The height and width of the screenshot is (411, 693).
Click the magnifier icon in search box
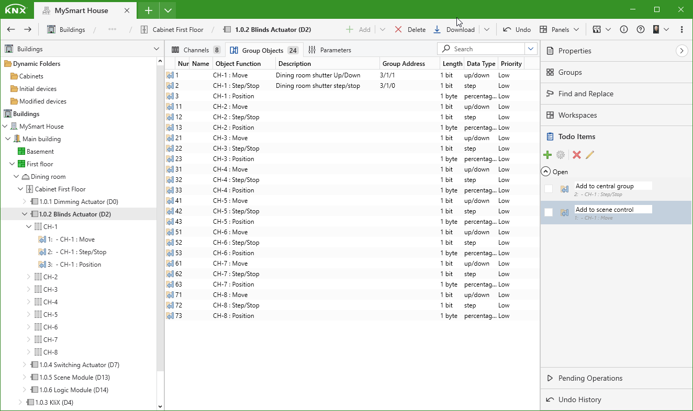click(x=446, y=49)
